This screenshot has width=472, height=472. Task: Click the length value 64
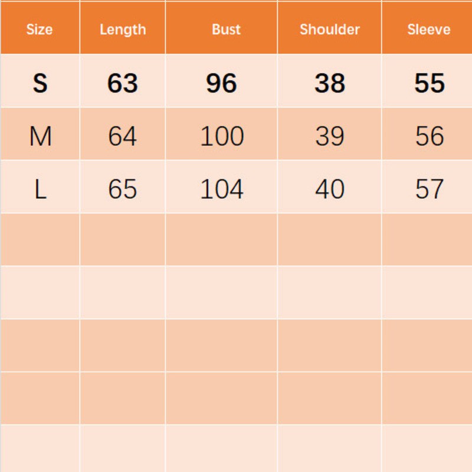pos(123,136)
